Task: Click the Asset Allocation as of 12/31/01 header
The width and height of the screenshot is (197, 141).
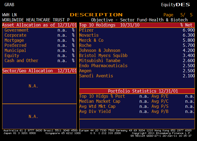Action: (39, 25)
